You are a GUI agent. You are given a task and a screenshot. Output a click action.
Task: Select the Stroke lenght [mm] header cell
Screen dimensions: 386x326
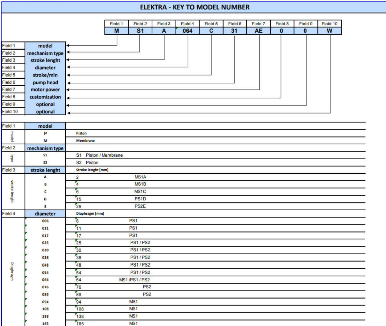click(x=92, y=170)
